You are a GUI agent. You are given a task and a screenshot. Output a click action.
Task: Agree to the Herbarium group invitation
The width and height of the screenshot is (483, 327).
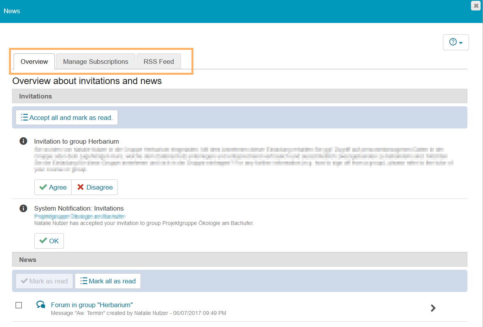(x=53, y=187)
